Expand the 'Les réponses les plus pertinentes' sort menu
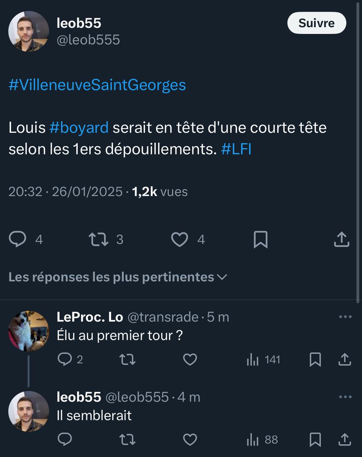 [118, 277]
